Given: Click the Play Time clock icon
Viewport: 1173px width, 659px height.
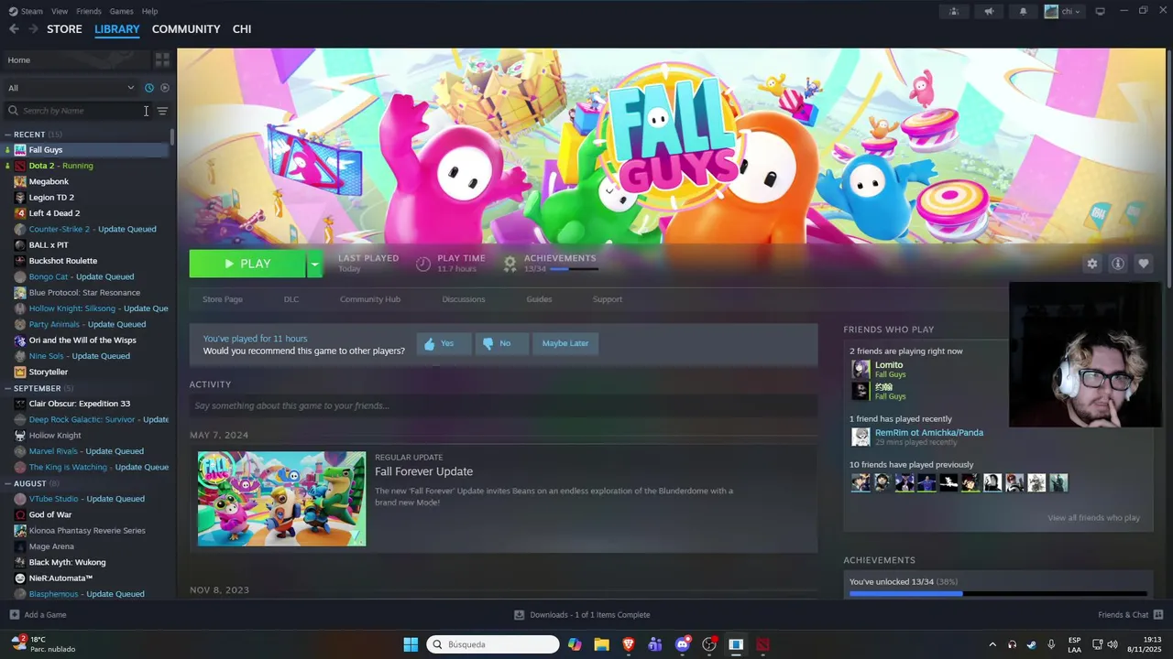Looking at the screenshot, I should (x=423, y=264).
